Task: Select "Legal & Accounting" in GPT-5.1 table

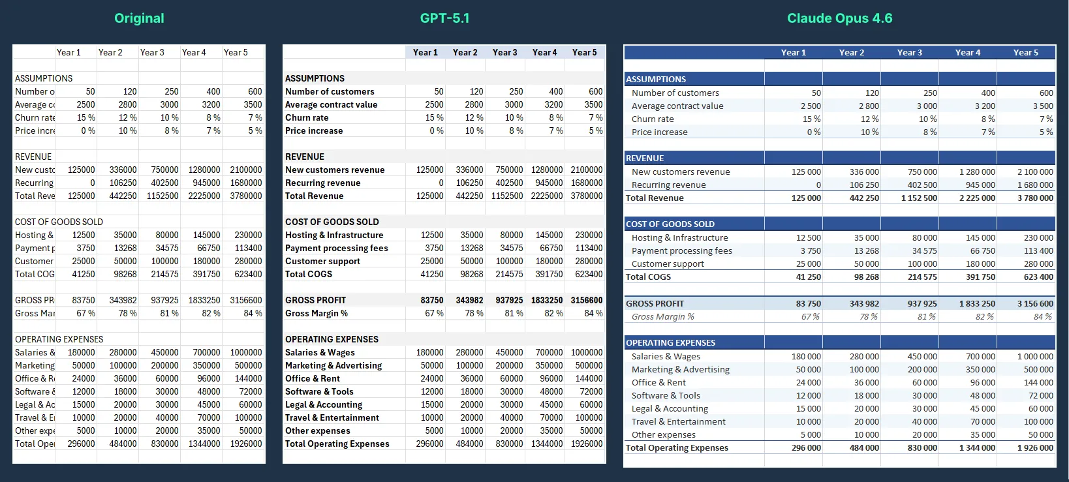Action: click(x=323, y=404)
